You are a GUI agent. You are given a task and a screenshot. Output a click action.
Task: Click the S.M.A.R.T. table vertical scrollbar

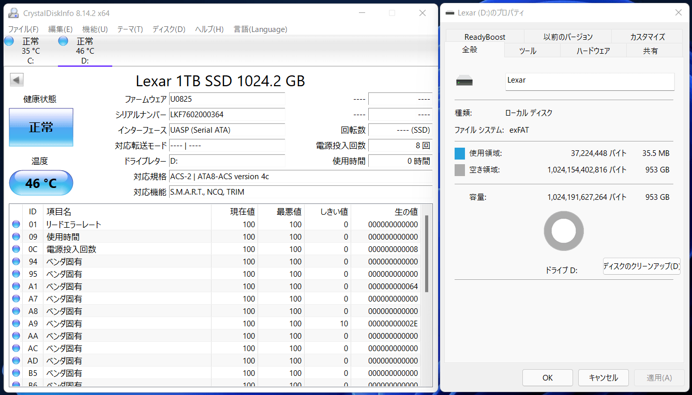pyautogui.click(x=427, y=253)
